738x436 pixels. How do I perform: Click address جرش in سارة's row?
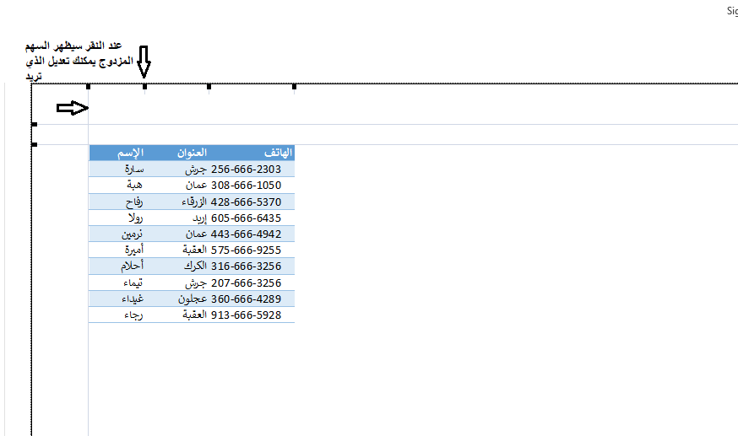coord(196,170)
